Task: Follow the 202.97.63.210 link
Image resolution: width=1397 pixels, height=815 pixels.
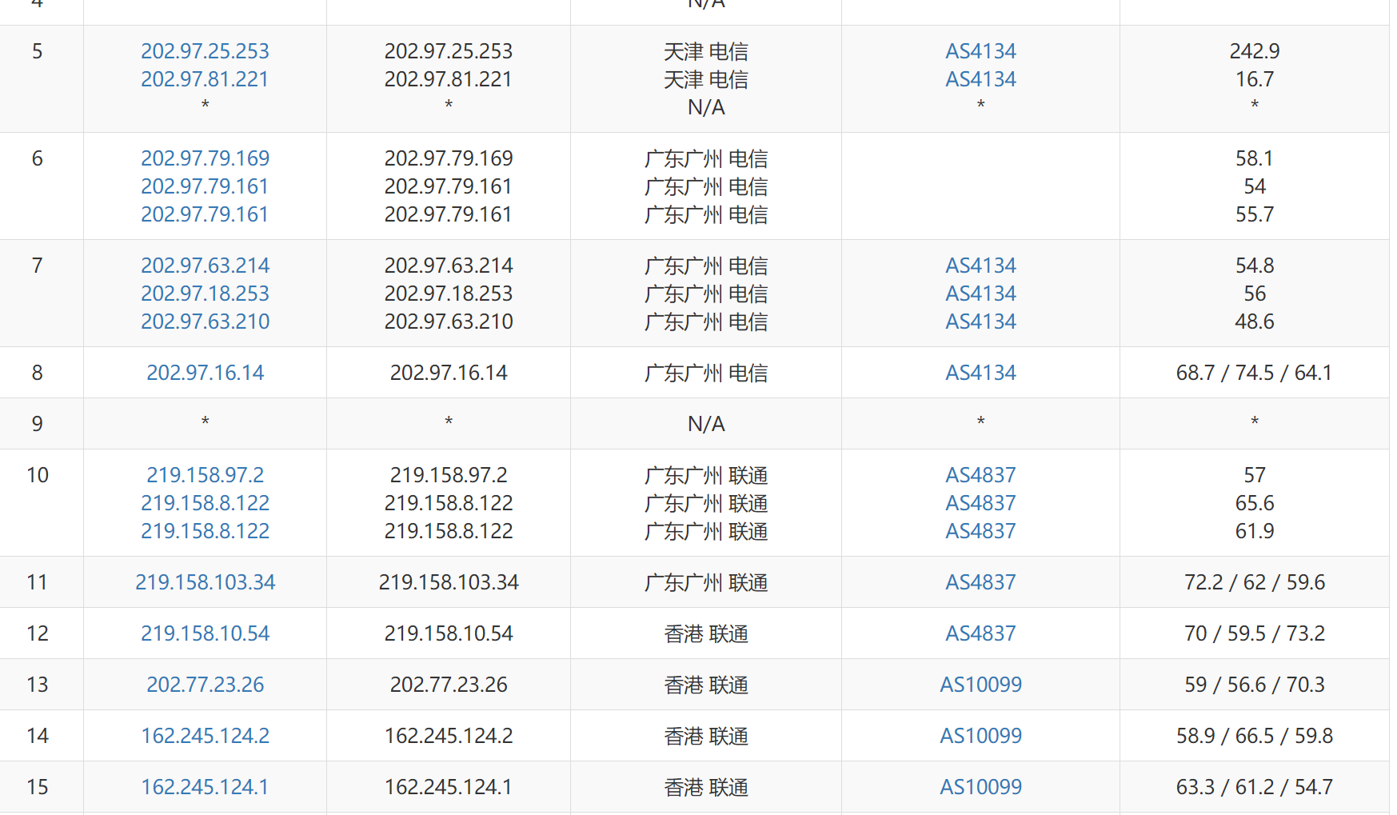Action: pos(205,322)
